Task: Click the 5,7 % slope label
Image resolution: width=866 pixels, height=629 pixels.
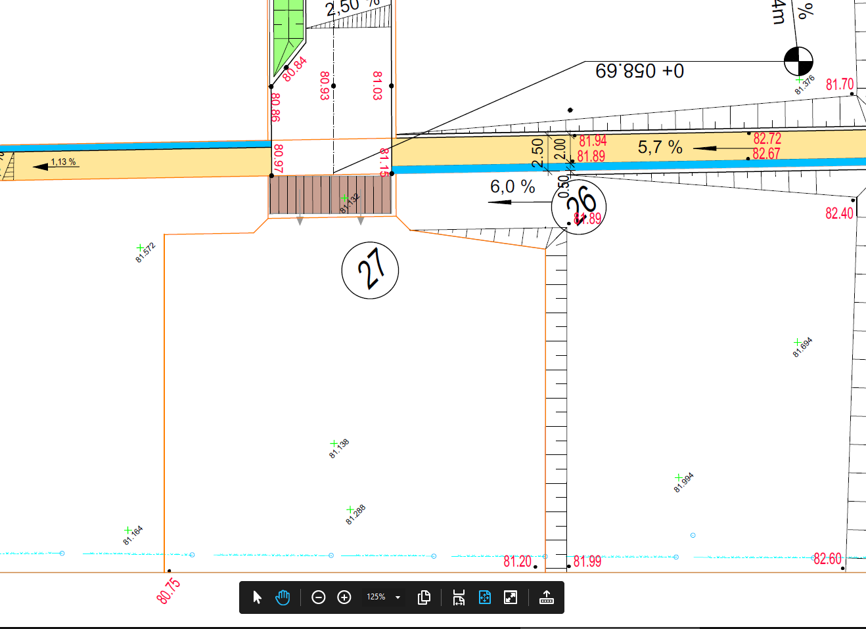Action: tap(660, 147)
